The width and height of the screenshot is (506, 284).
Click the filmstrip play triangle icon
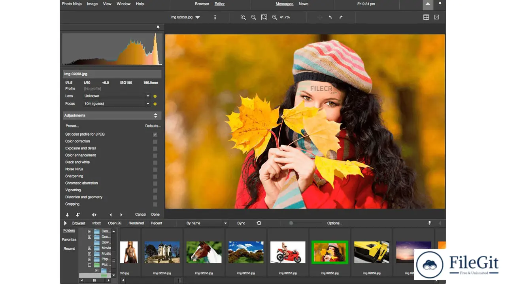[65, 223]
